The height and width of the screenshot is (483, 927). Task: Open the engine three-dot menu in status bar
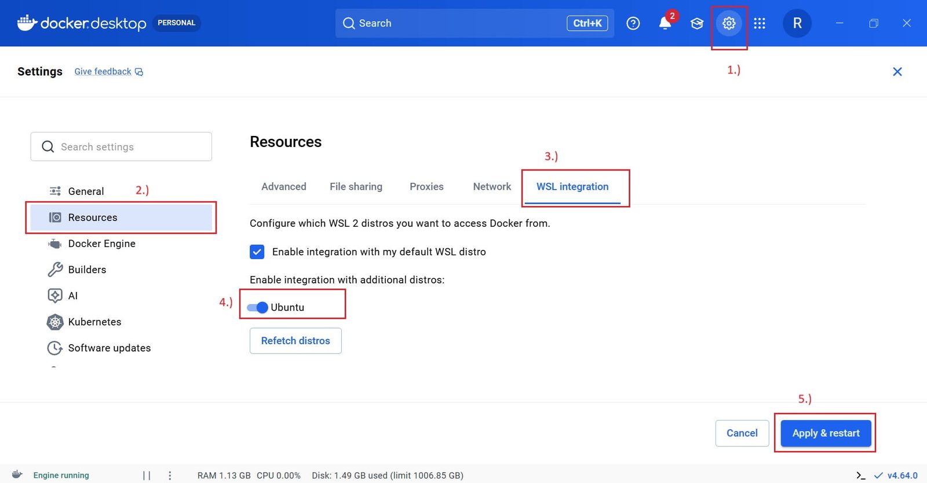(x=170, y=475)
